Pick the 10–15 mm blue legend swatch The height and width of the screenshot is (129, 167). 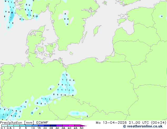point(35,126)
